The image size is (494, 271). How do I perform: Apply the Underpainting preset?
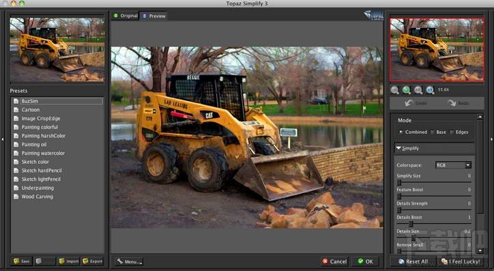pyautogui.click(x=38, y=188)
